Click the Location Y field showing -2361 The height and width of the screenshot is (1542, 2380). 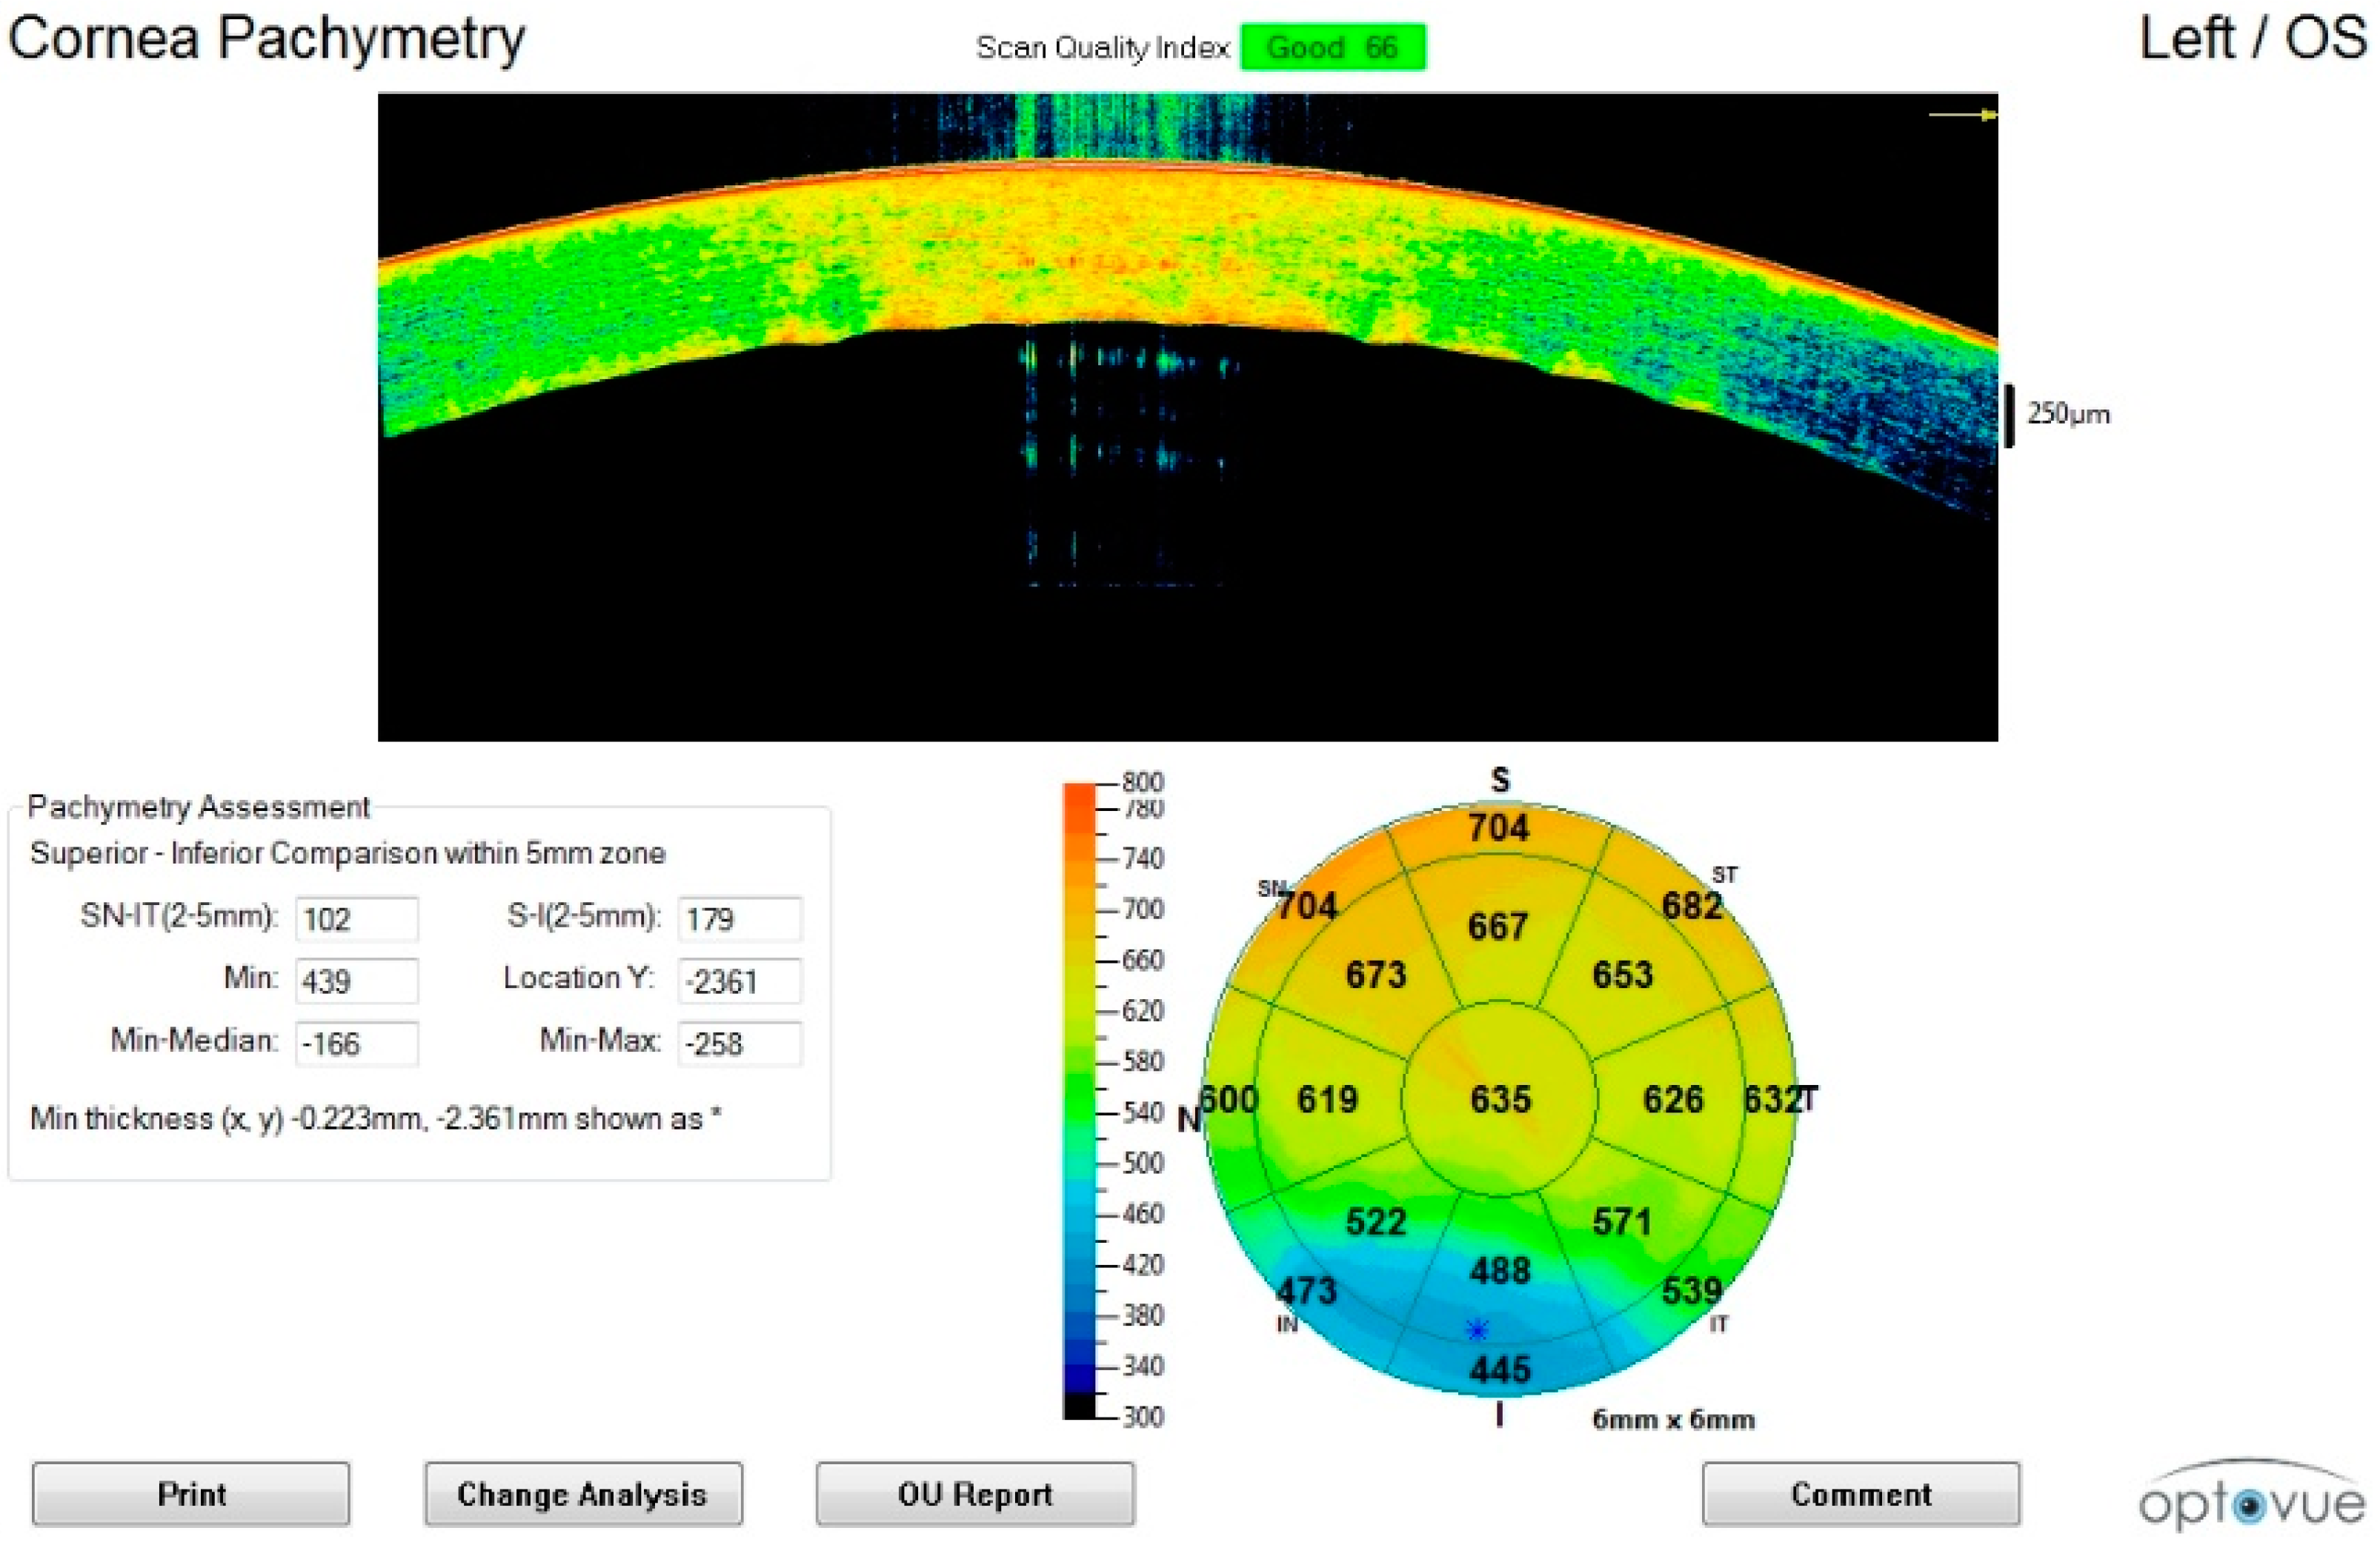point(739,981)
